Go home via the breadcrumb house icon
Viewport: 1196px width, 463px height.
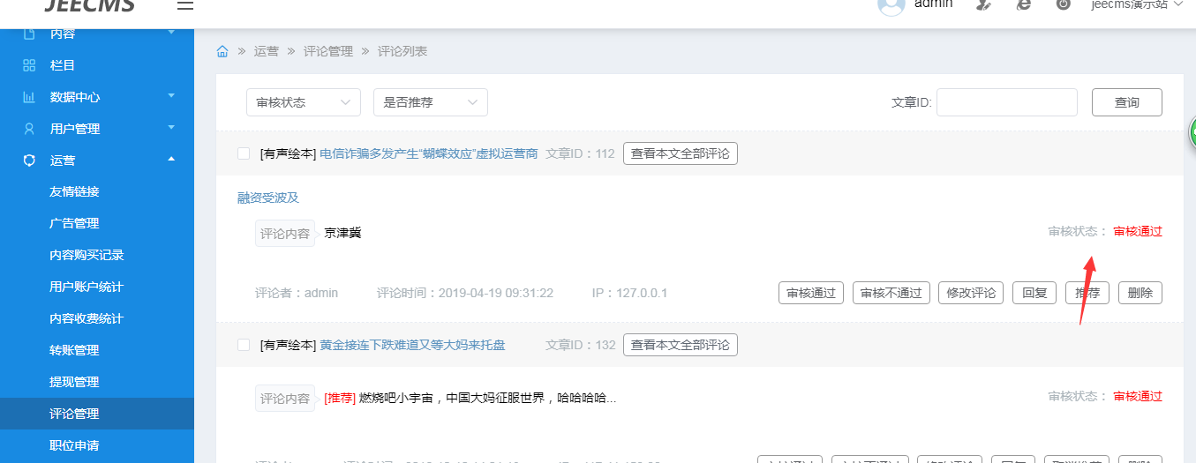(x=222, y=51)
